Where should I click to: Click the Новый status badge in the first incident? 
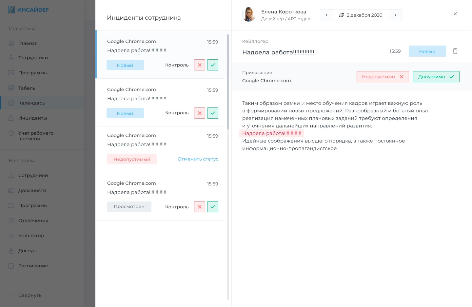125,65
